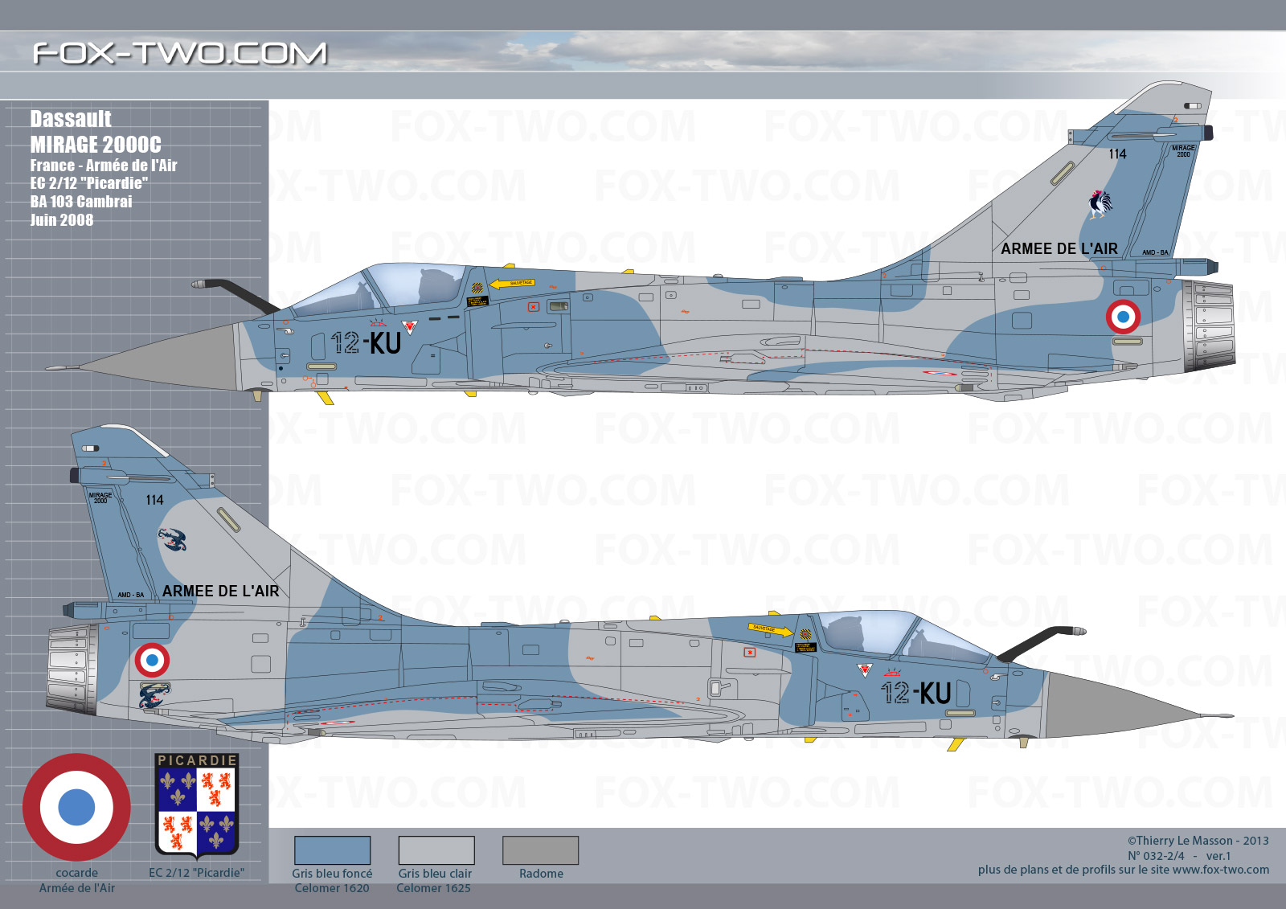The height and width of the screenshot is (909, 1286).
Task: Click the 'Dassault' title text
Action: [71, 119]
